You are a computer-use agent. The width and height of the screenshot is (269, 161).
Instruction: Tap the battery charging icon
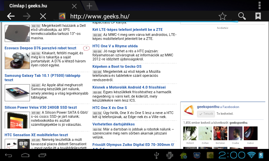(261, 155)
